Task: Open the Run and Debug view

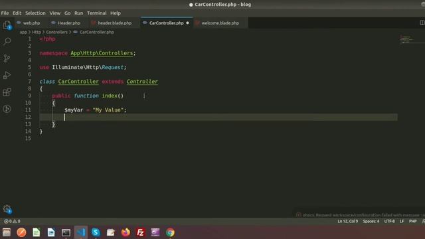Action: [7, 75]
